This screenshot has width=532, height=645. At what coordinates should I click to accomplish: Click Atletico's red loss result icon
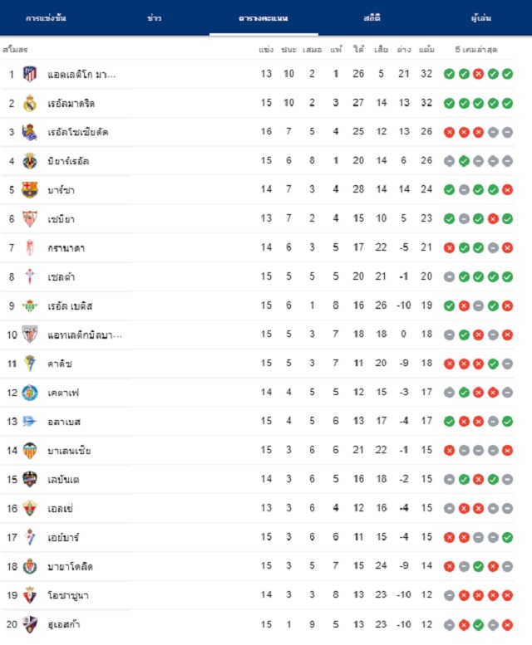point(478,74)
